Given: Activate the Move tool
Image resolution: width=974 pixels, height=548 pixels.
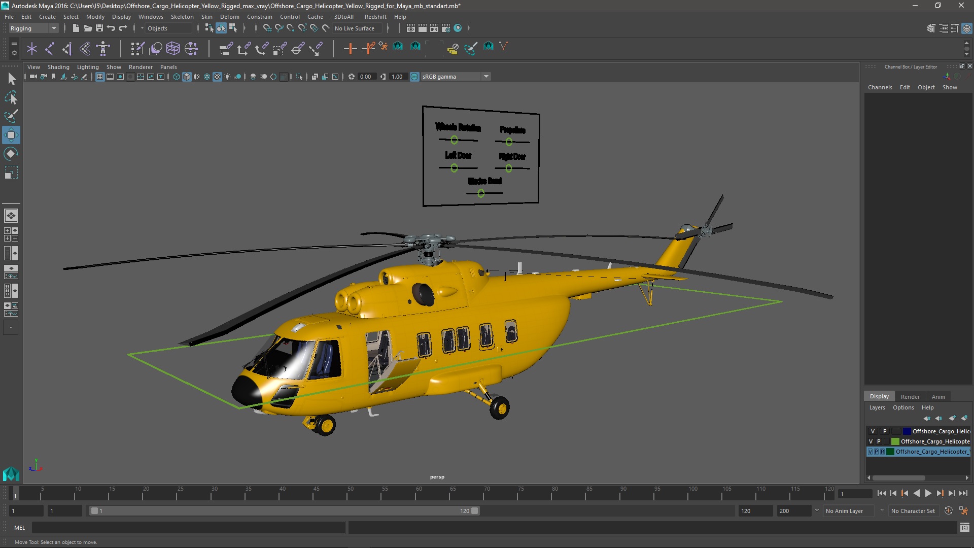Looking at the screenshot, I should (11, 135).
